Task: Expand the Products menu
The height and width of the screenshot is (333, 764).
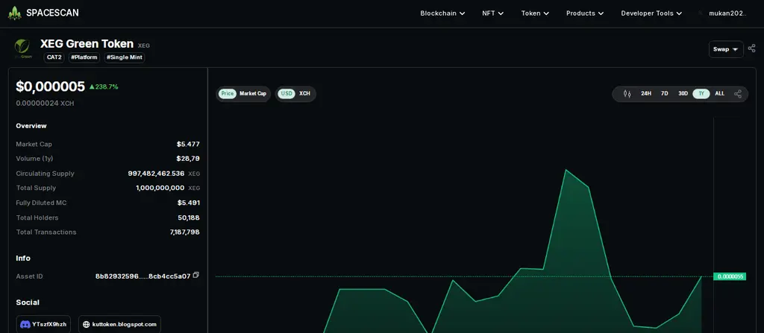Action: tap(585, 13)
